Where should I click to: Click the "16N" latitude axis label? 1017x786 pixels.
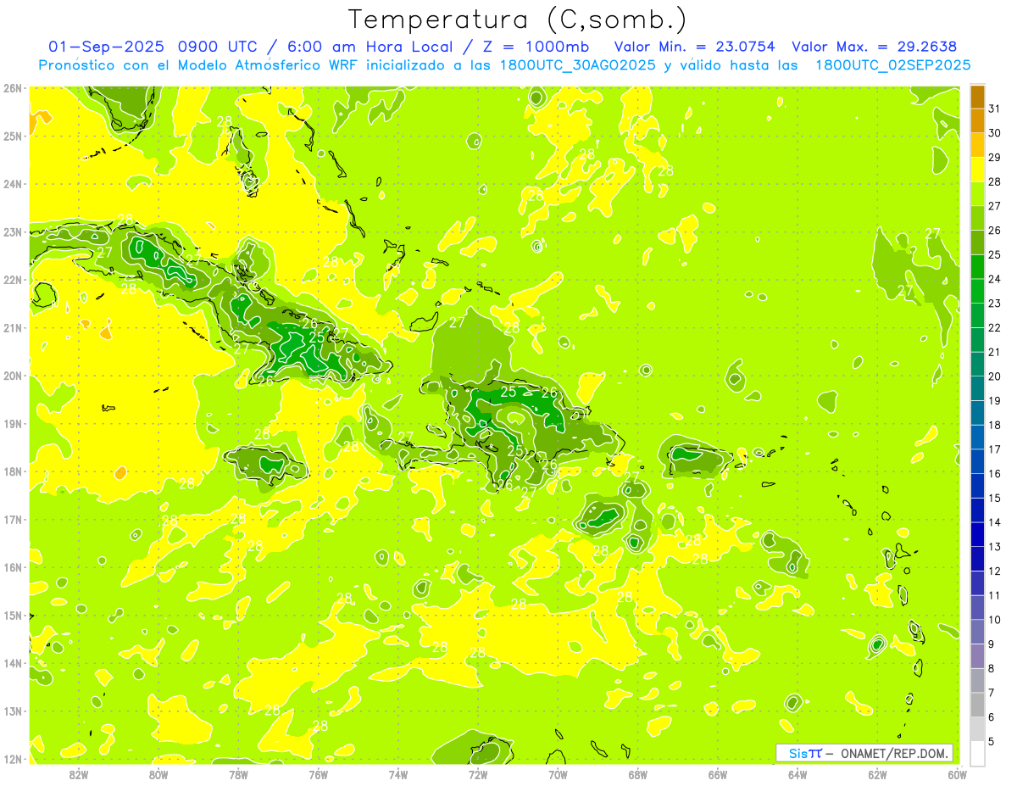click(x=13, y=567)
